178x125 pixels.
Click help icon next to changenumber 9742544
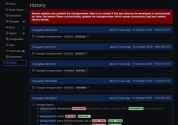tap(87, 37)
